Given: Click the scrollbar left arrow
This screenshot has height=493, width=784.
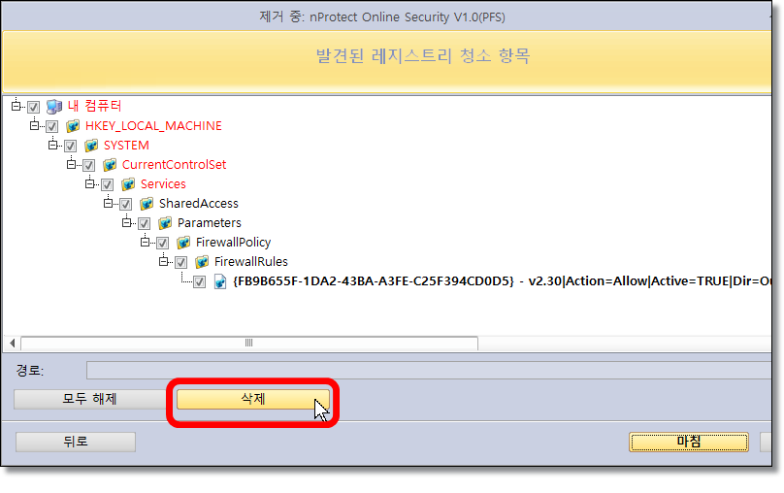Looking at the screenshot, I should (12, 343).
